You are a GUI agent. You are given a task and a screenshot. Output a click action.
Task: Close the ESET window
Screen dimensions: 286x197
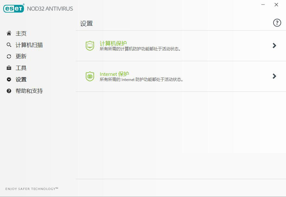click(x=276, y=4)
